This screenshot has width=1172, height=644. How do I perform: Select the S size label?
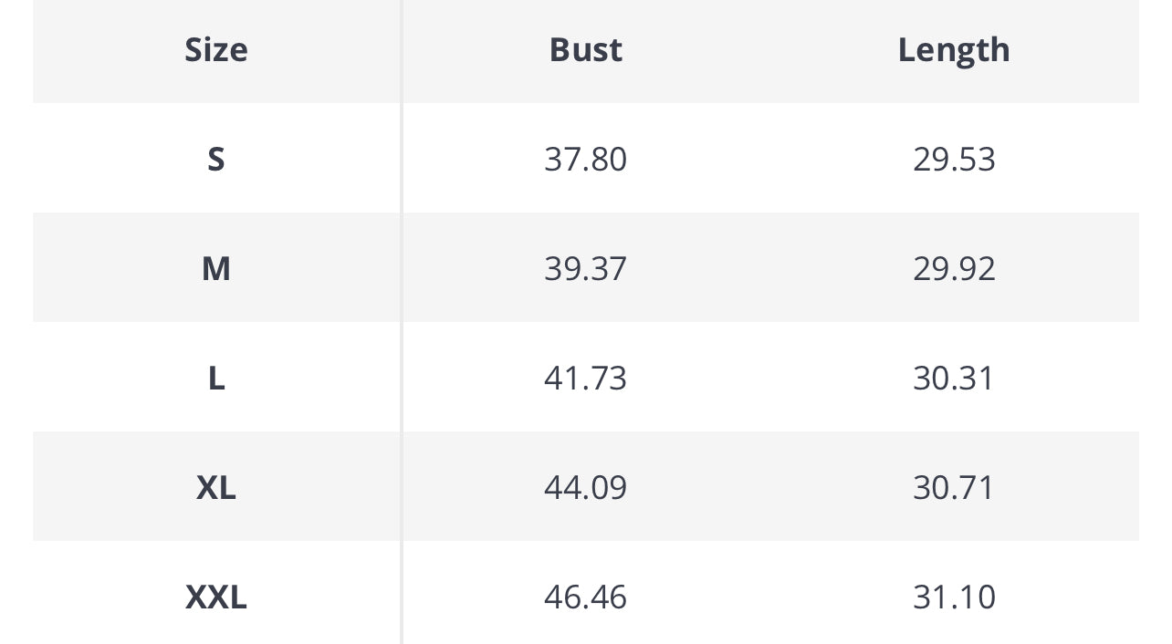tap(215, 159)
